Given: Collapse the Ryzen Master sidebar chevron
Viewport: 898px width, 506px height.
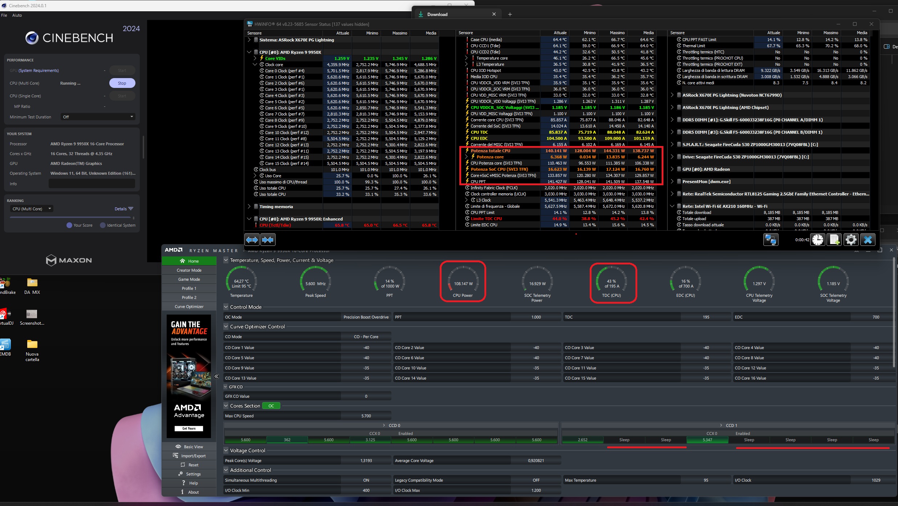Looking at the screenshot, I should tap(216, 376).
